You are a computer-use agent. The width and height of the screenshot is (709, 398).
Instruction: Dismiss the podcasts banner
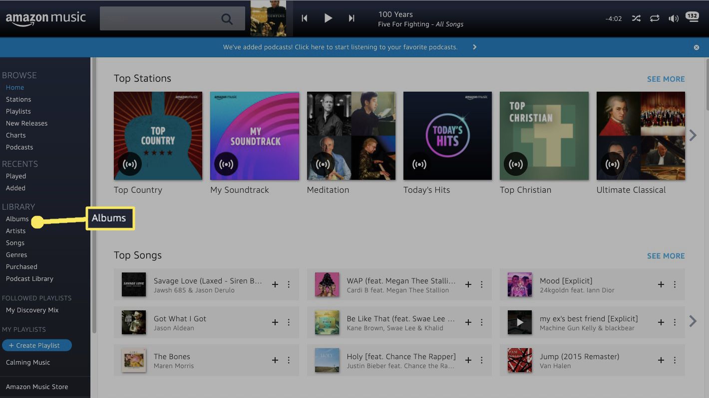pos(697,47)
